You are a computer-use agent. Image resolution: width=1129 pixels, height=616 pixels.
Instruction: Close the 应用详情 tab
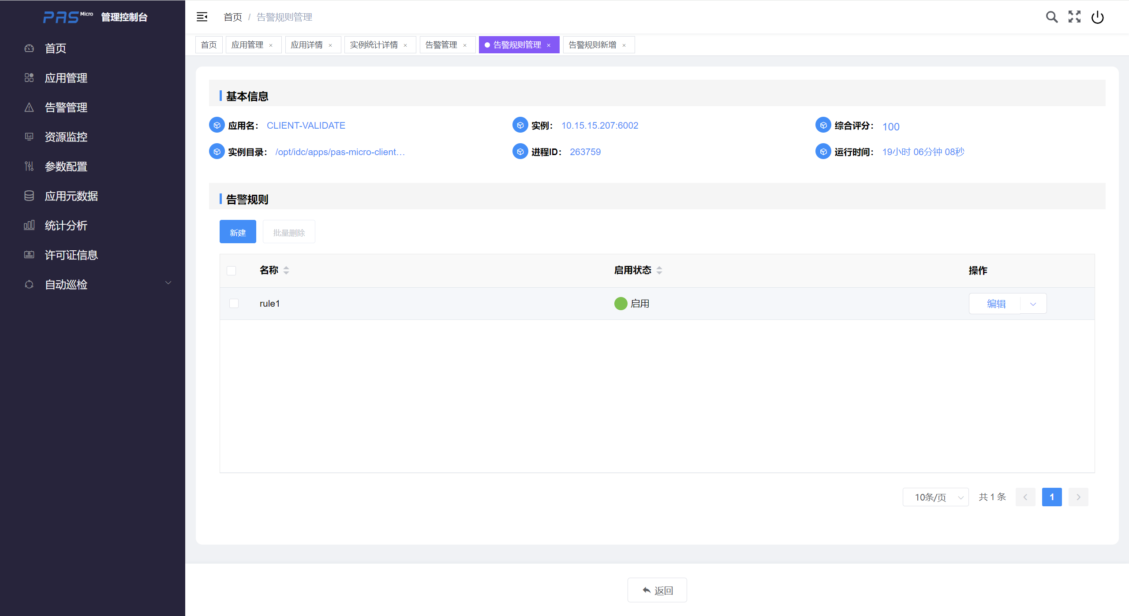330,45
